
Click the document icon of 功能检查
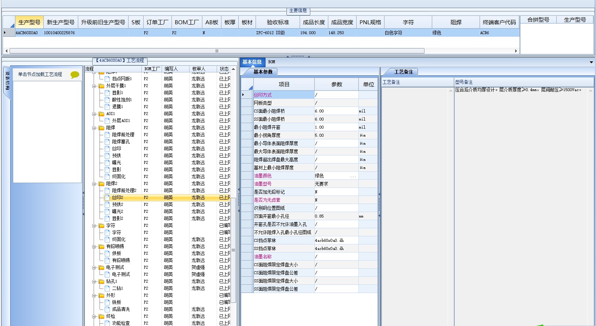coord(108,323)
